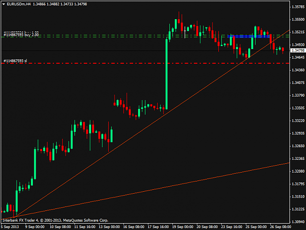Click the 1.34930 price axis label

pos(298,45)
